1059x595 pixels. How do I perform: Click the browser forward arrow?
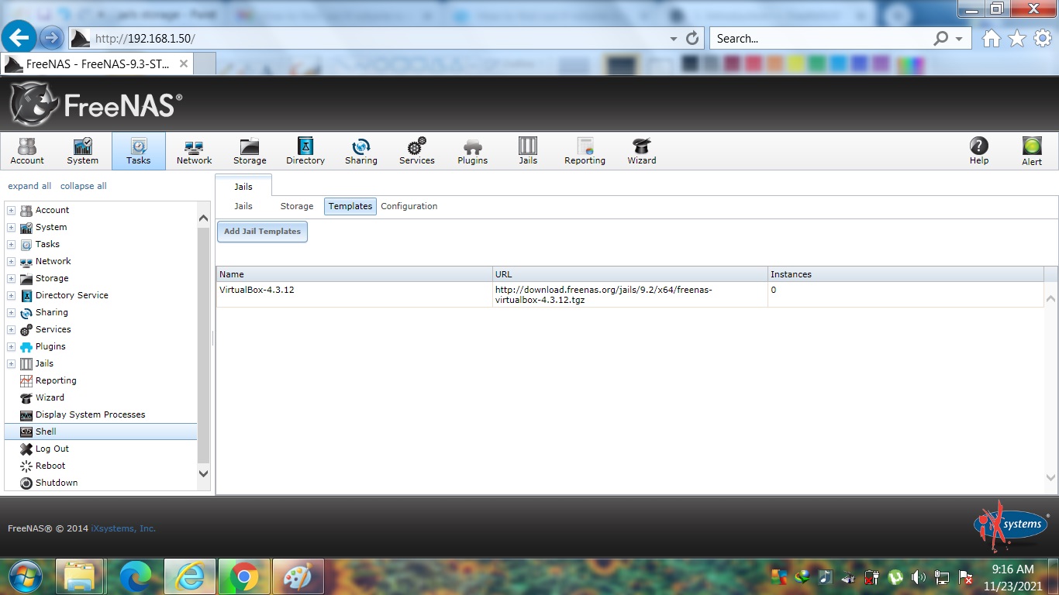51,37
